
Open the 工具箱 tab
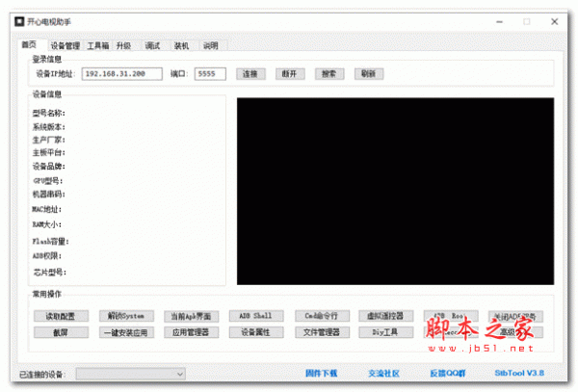(x=97, y=45)
